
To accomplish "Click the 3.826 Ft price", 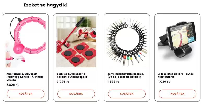I will click(x=13, y=85).
